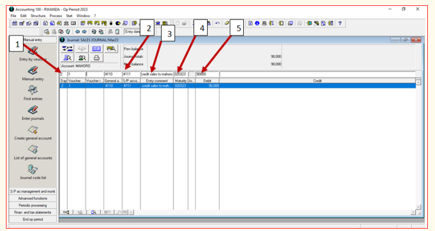Click the swap arrows icon in journal window
This screenshot has height=231, width=435.
pos(67,49)
